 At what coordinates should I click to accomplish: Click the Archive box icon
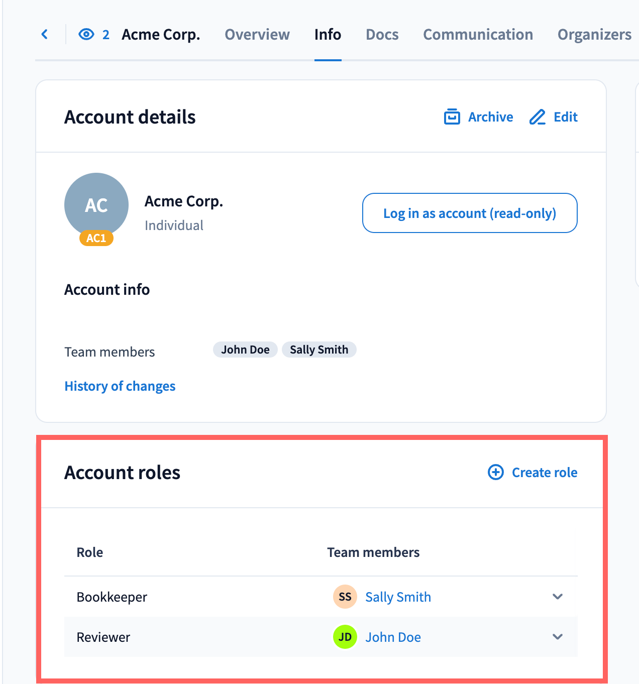point(452,117)
